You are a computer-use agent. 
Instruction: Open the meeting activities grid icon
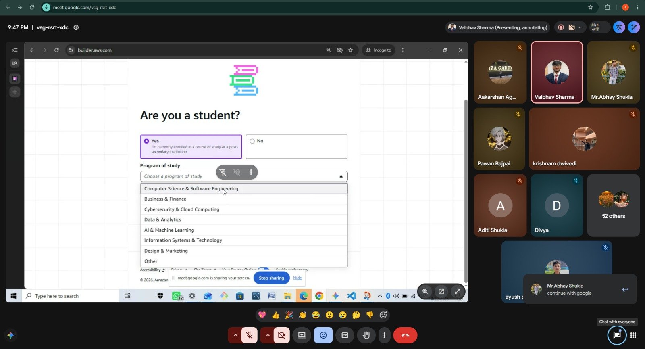(633, 335)
